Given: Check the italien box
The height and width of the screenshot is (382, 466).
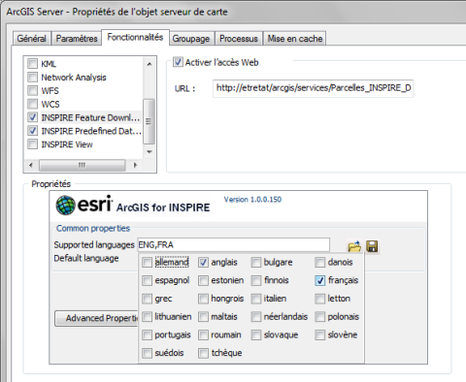Looking at the screenshot, I should pyautogui.click(x=256, y=299).
